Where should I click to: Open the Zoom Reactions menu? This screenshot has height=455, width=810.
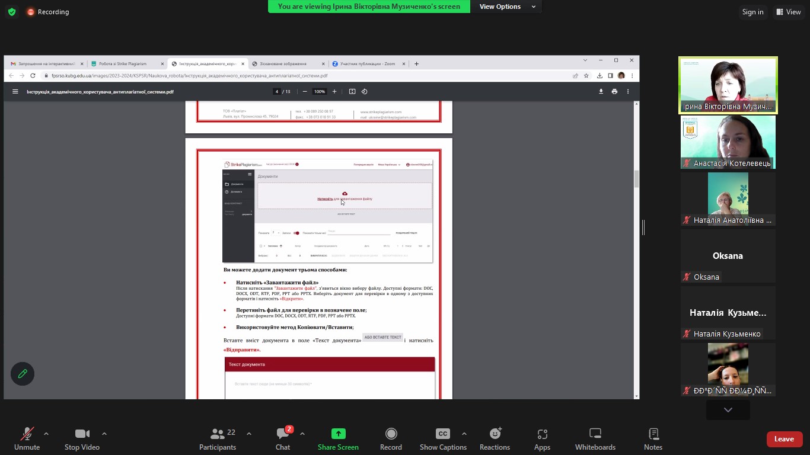[x=495, y=439]
